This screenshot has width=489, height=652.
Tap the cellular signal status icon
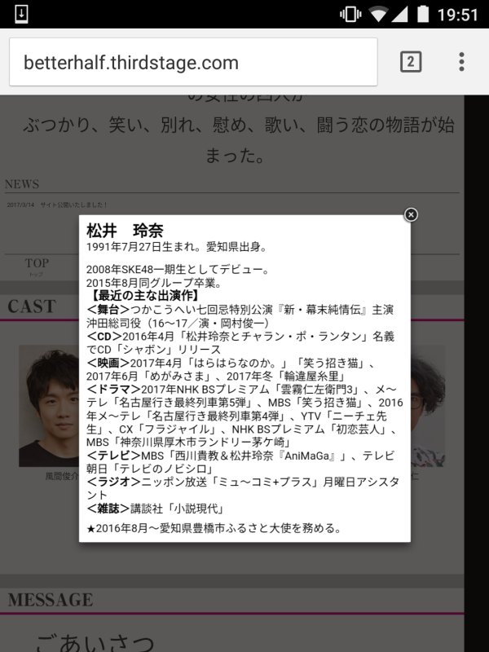coord(399,15)
